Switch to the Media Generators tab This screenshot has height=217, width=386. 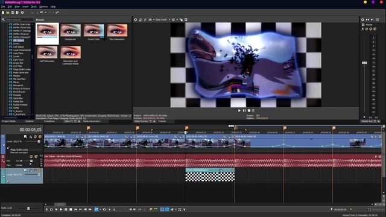click(92, 121)
